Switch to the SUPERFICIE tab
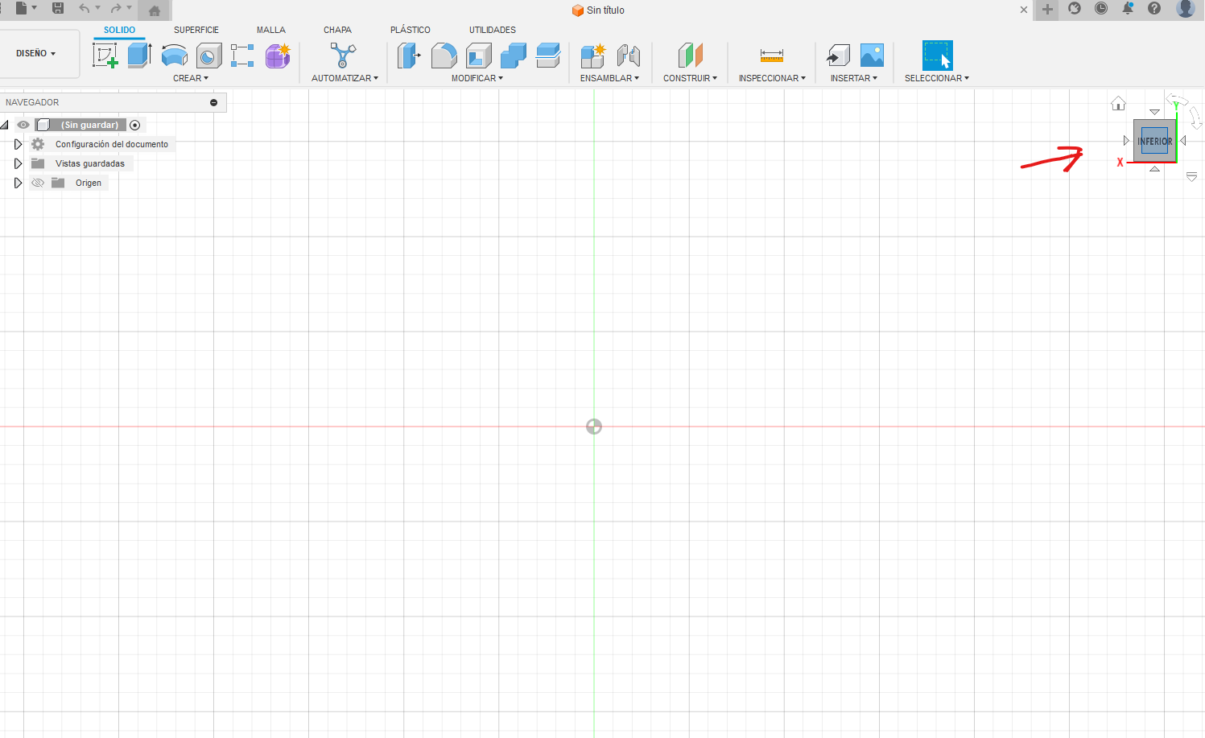1205x738 pixels. (x=196, y=29)
